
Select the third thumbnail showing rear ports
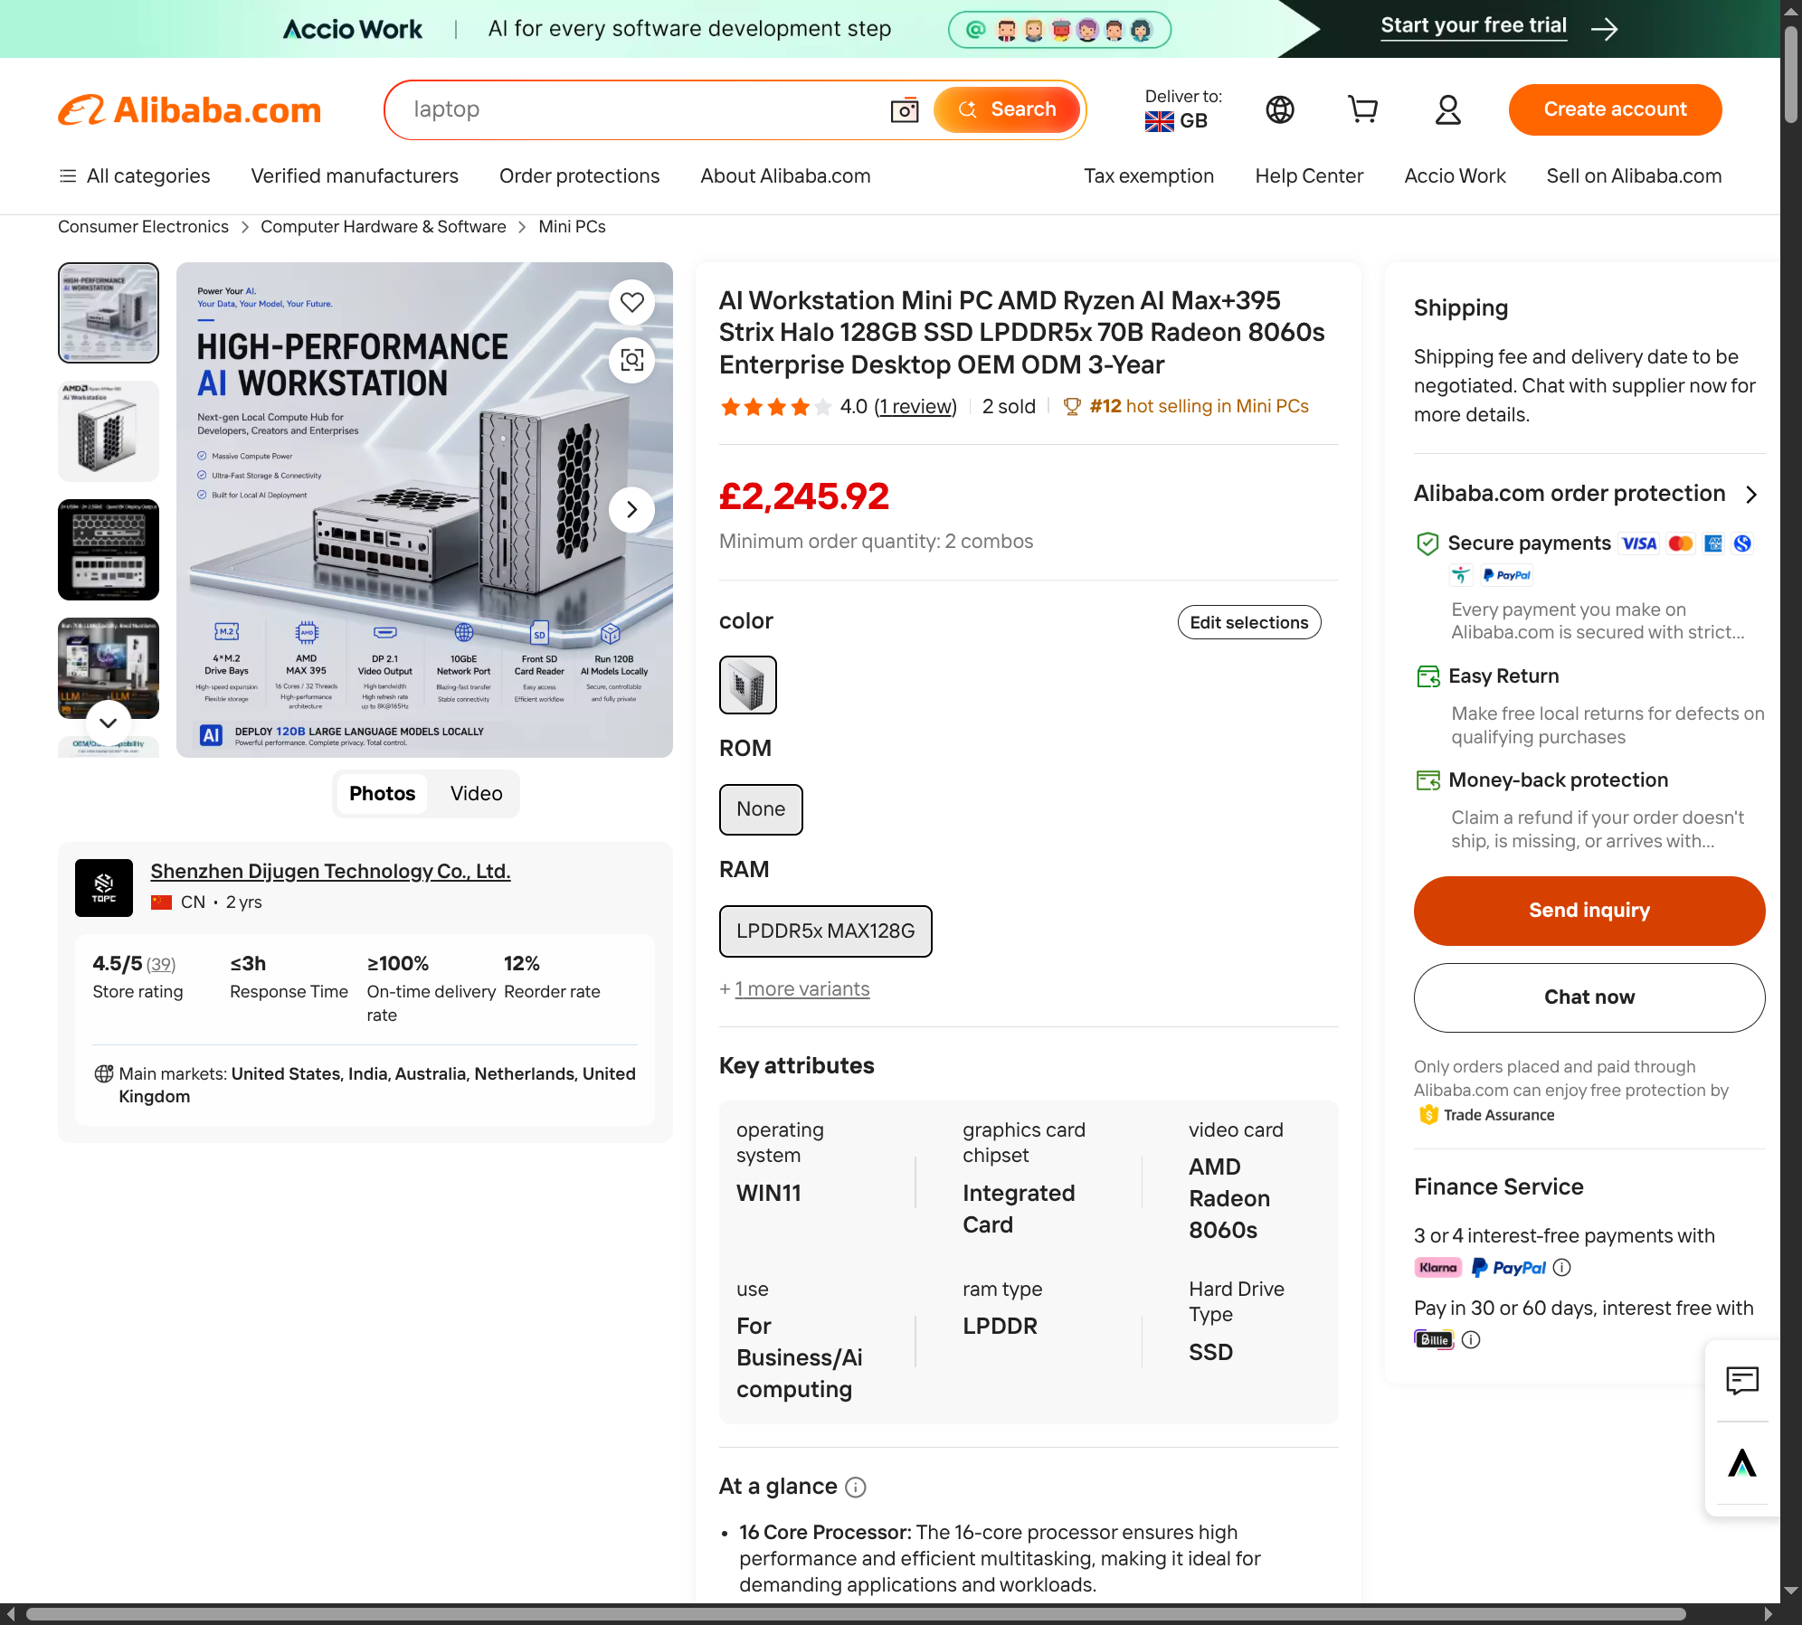pyautogui.click(x=109, y=550)
